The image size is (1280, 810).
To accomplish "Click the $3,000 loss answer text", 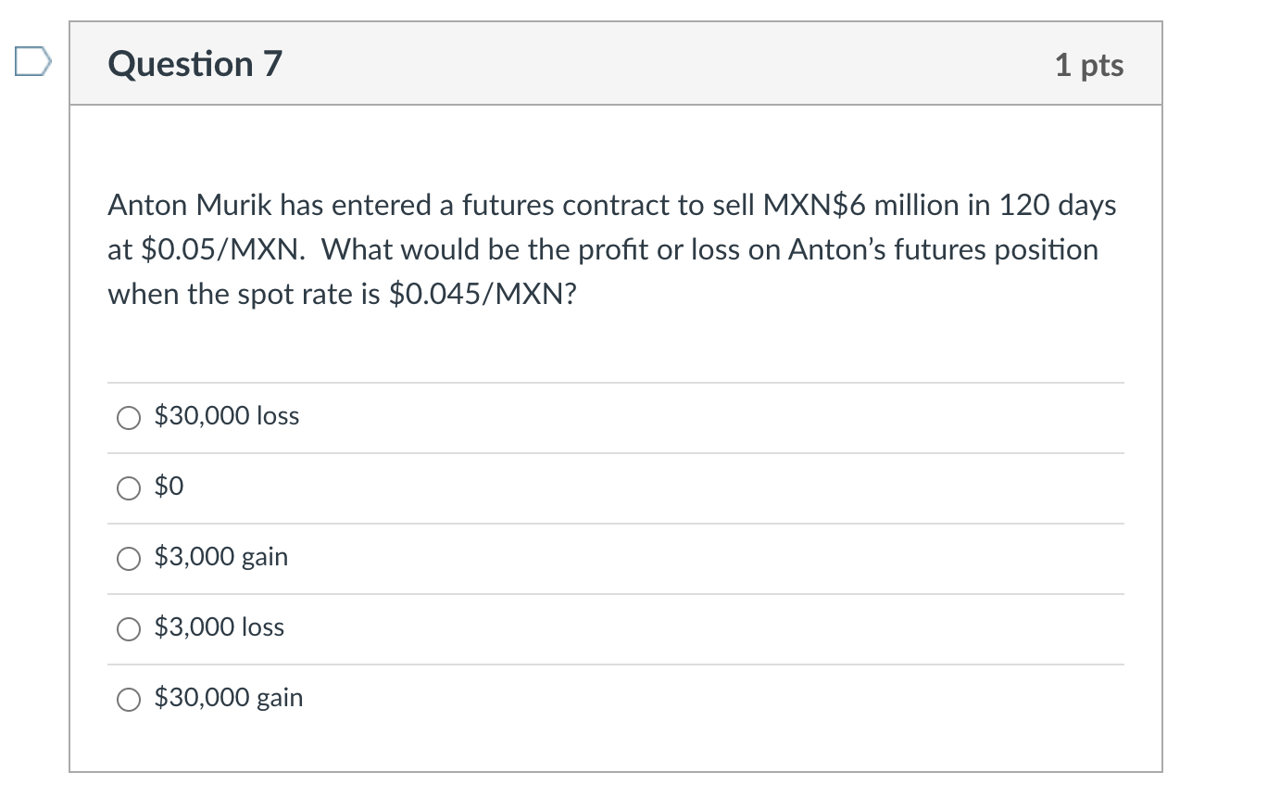I will tap(219, 627).
